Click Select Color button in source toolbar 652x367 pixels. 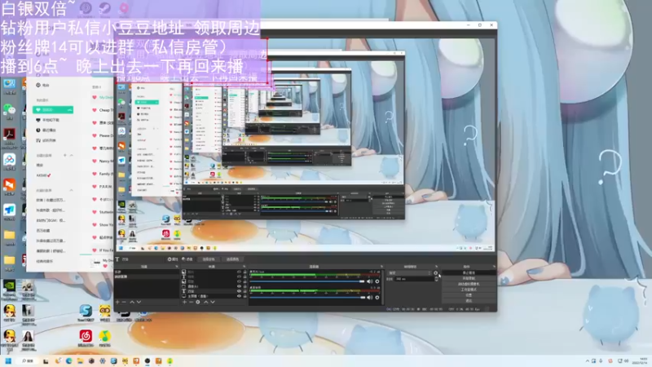(232, 259)
